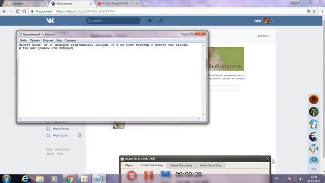Screen dimensions: 325x183
Task: Expand the Actions dropdown
Action: coord(264,36)
